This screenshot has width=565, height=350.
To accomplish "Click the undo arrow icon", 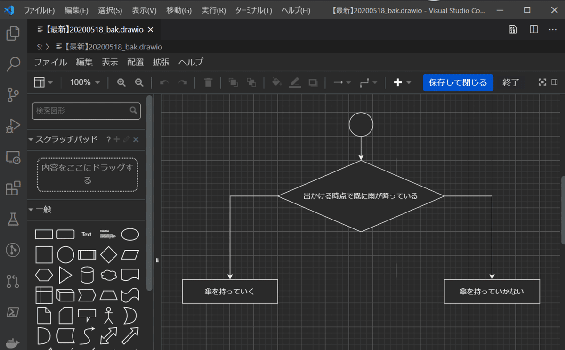I will click(x=164, y=82).
